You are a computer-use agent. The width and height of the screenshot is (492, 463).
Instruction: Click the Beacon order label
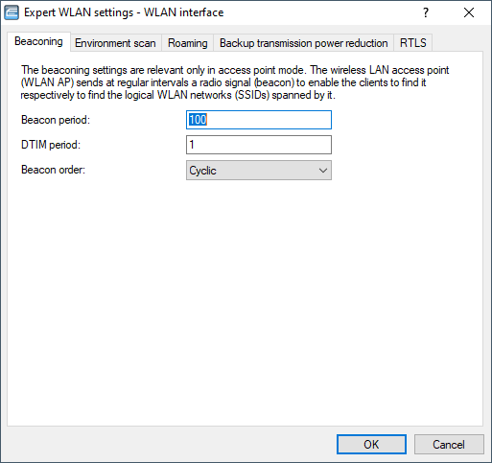click(54, 170)
